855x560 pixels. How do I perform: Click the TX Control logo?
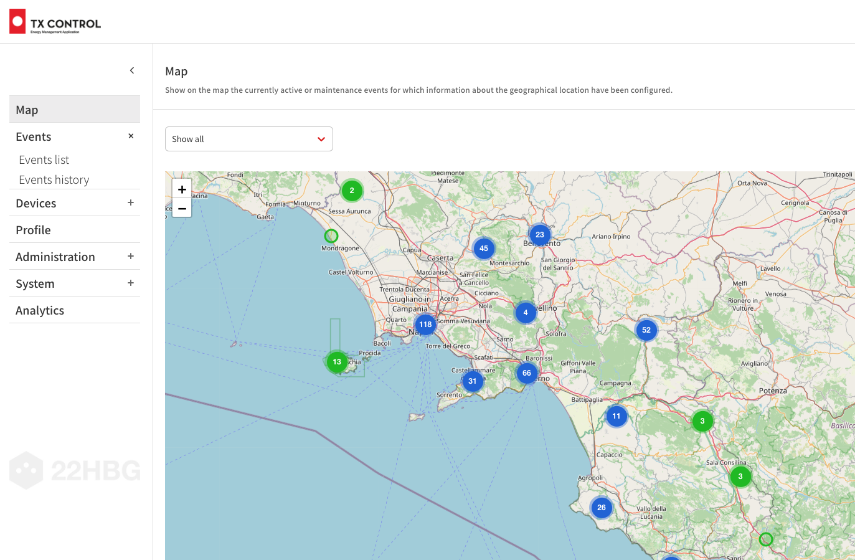pyautogui.click(x=55, y=22)
